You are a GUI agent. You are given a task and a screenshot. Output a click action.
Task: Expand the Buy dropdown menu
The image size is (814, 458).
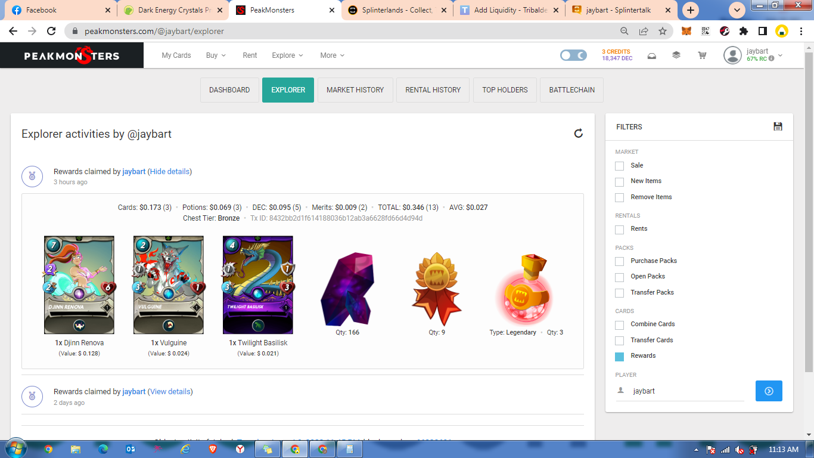click(x=216, y=55)
